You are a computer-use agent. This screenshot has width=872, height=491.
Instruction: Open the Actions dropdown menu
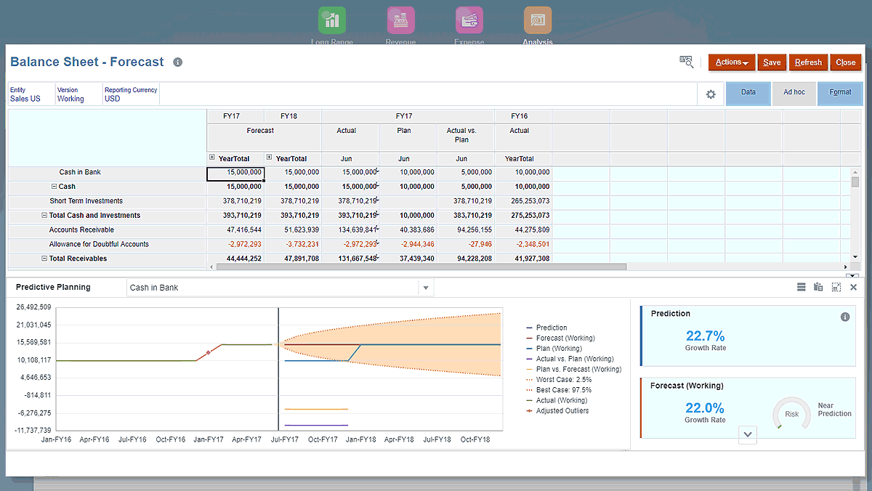pos(731,62)
